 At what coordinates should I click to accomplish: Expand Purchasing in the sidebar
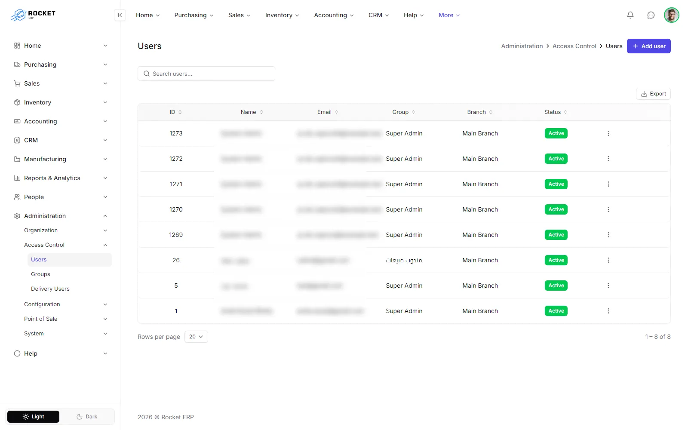pos(60,64)
